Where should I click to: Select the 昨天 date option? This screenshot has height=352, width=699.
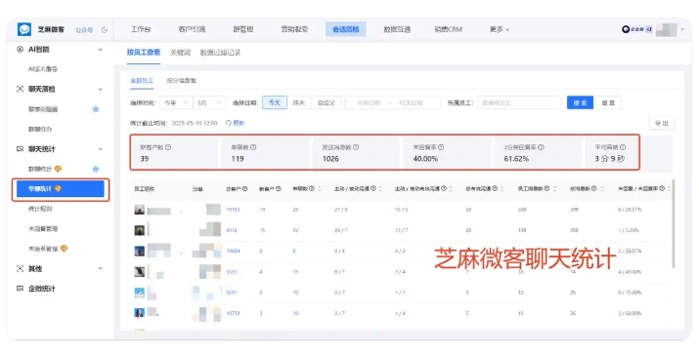299,102
